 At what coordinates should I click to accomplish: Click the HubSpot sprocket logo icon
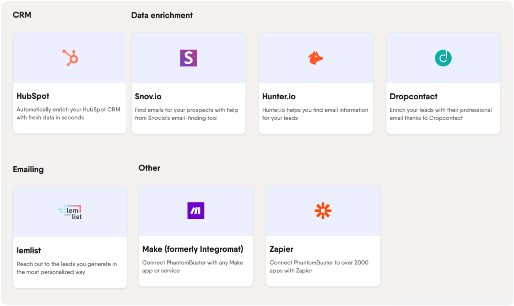tap(70, 58)
